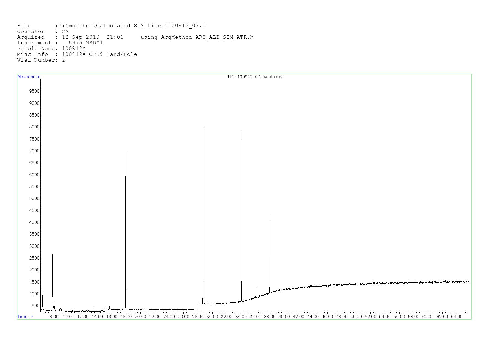Click the 64.00 time axis label
The height and width of the screenshot is (341, 483).
(457, 317)
